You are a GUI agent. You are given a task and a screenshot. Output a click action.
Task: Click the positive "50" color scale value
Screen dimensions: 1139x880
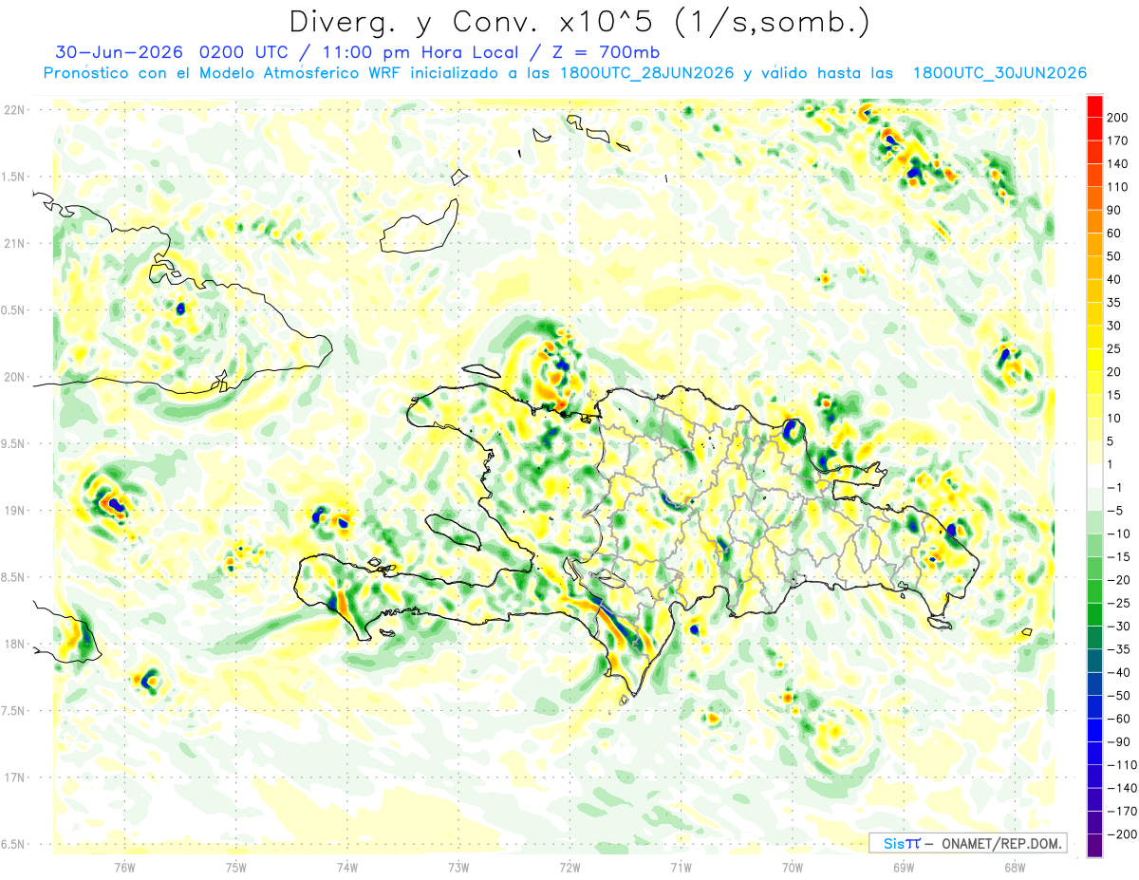[x=1114, y=256]
